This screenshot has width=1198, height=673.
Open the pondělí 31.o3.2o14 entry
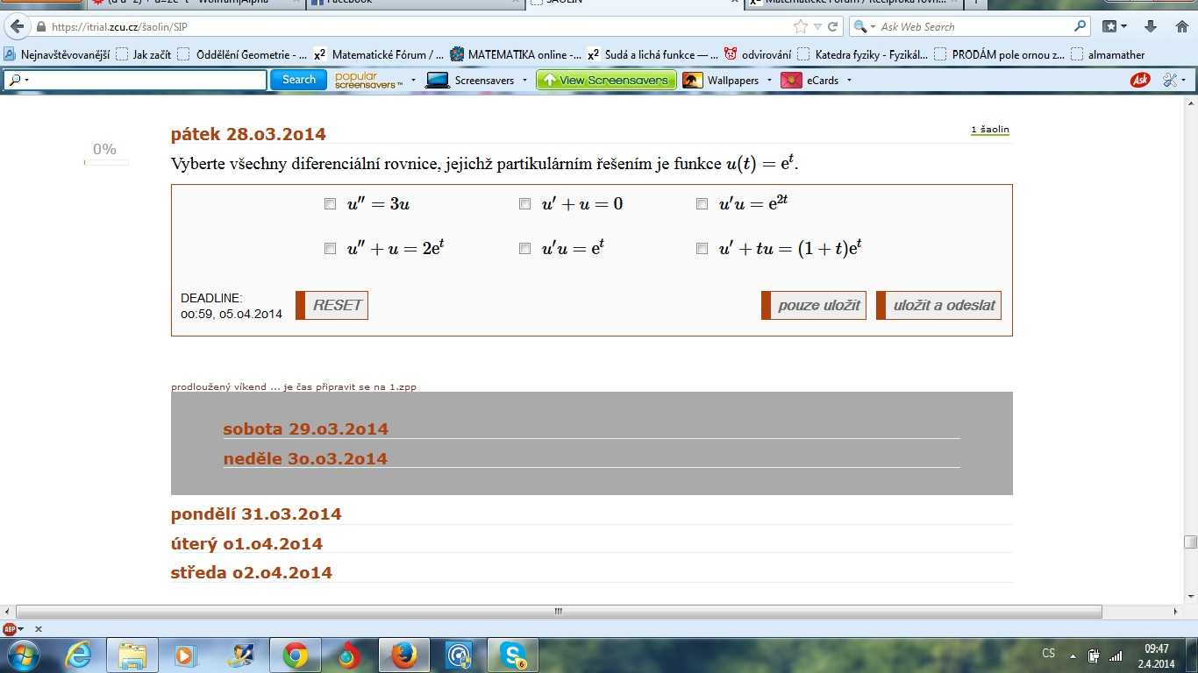point(256,514)
